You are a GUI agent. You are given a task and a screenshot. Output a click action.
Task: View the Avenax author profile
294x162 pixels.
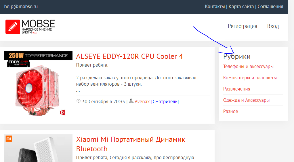[142, 101]
